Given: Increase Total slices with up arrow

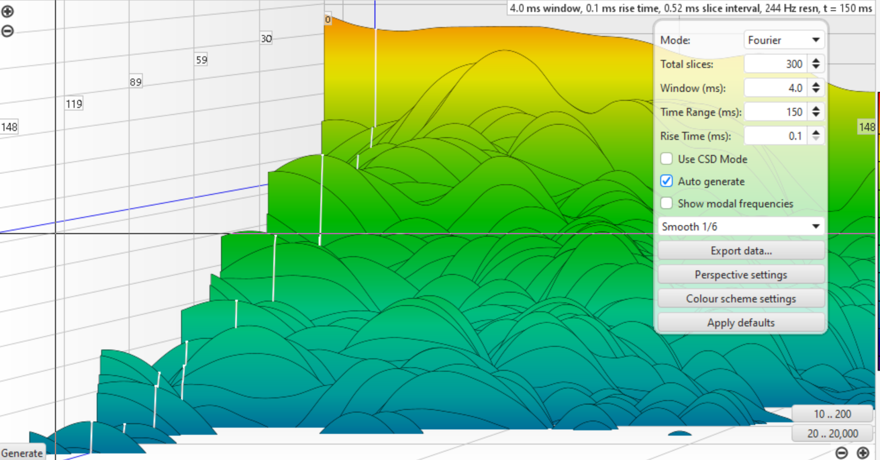Looking at the screenshot, I should [816, 60].
